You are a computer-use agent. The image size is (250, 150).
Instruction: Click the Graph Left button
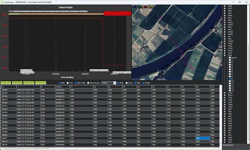pos(5,83)
